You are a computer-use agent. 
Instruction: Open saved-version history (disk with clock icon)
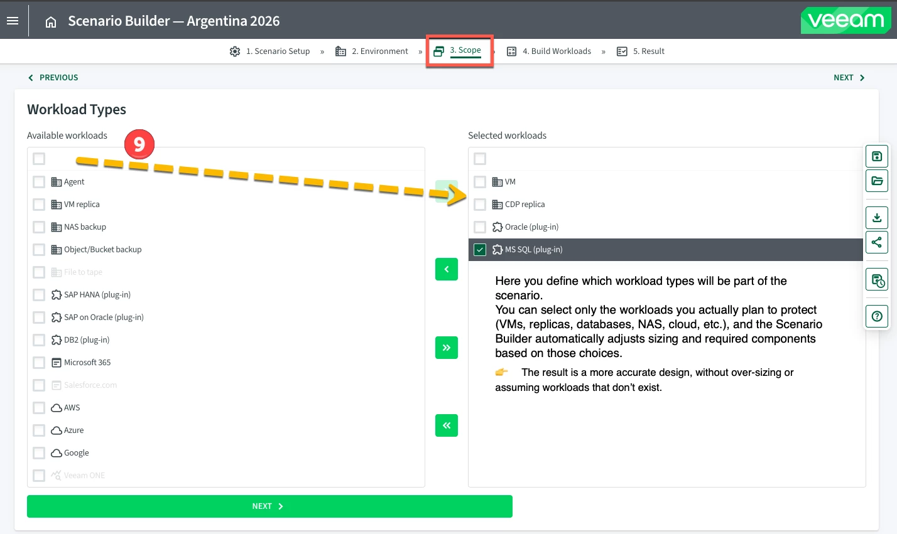877,279
